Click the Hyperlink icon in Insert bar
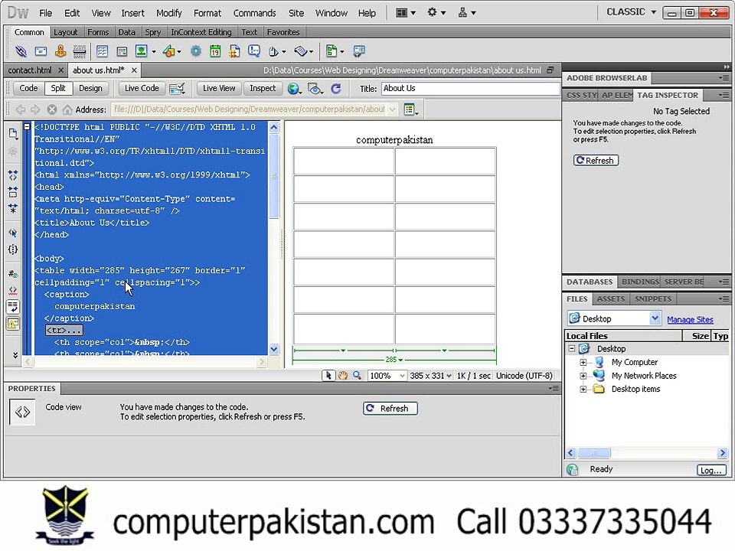 [21, 51]
